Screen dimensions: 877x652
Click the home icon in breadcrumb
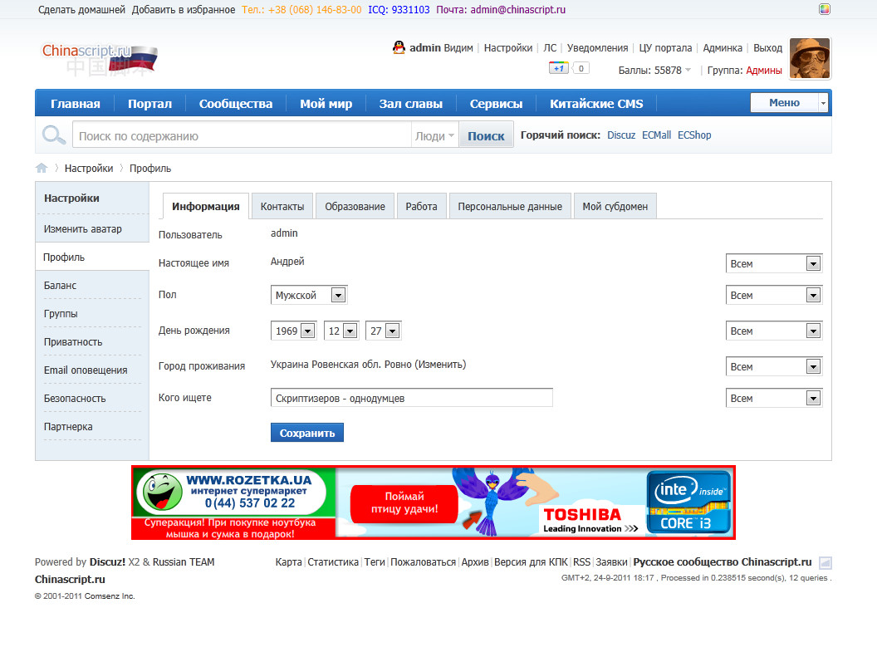(x=42, y=168)
